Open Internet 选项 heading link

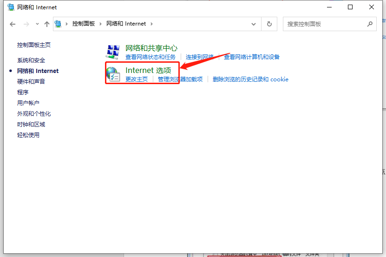[x=148, y=70]
